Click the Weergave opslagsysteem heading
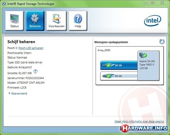This screenshot has width=170, height=135. [111, 42]
